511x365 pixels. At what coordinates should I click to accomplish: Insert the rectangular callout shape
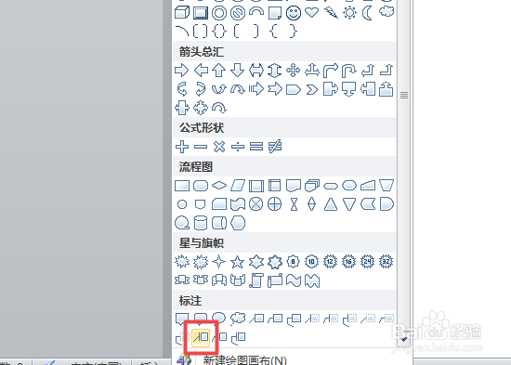pos(182,319)
